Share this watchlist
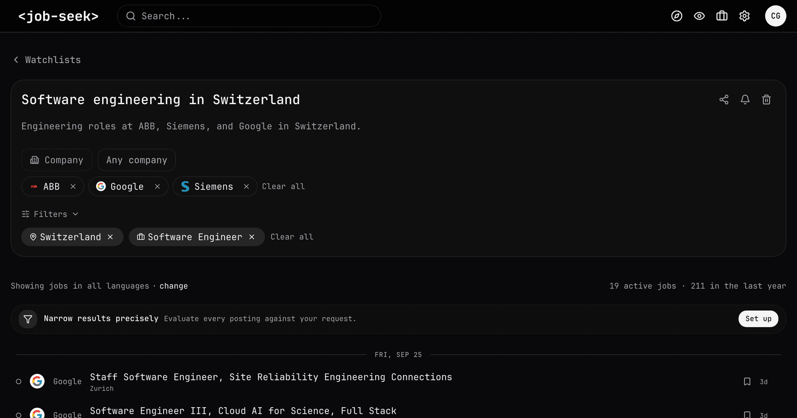 (724, 100)
